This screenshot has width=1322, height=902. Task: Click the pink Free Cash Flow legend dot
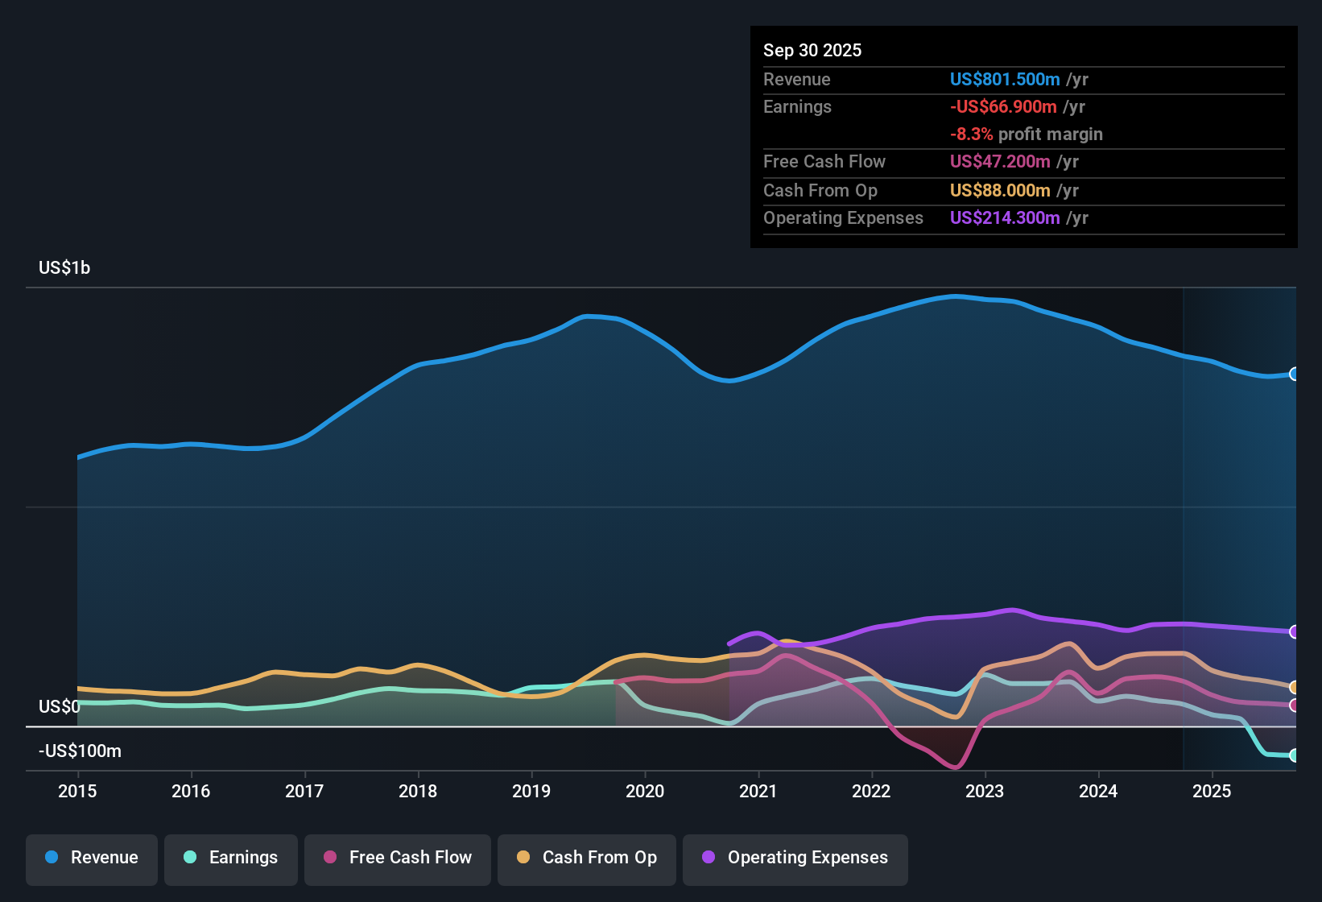click(x=328, y=858)
